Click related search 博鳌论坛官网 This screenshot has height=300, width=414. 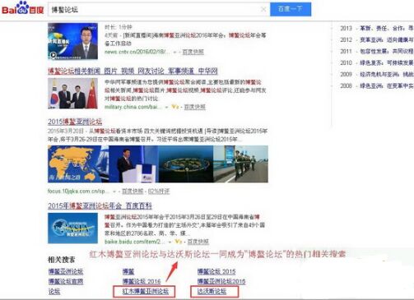click(66, 281)
